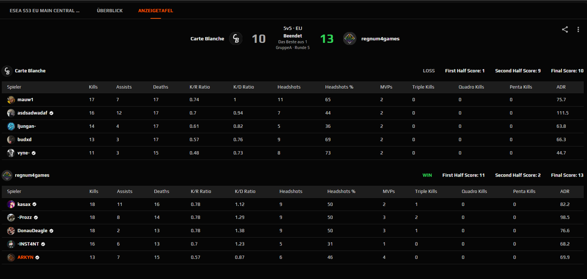587x279 pixels.
Task: Open DonauDeagle player profile
Action: coord(33,230)
